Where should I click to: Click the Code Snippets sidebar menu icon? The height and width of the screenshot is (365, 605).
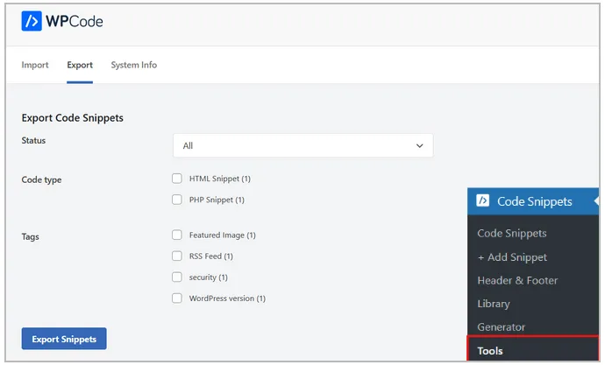(483, 200)
